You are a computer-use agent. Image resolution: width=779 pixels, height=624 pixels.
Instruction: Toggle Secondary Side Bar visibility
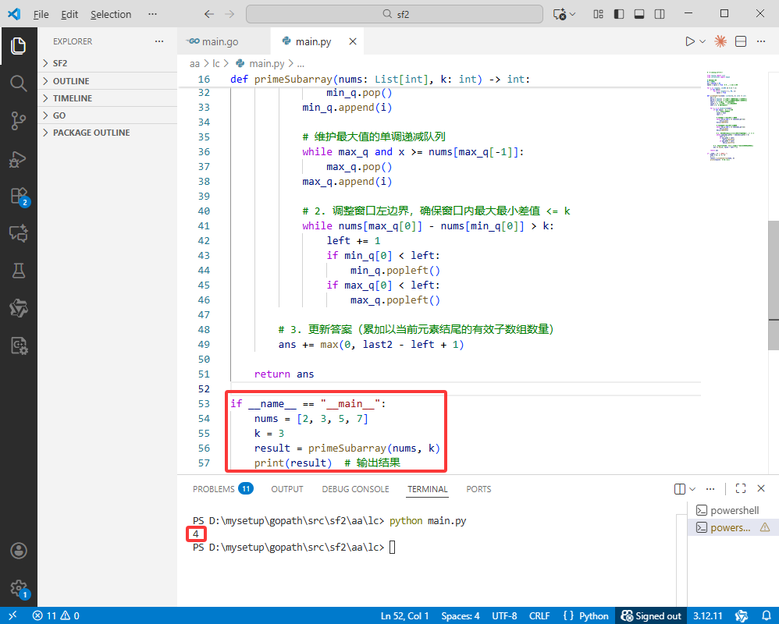coord(660,14)
